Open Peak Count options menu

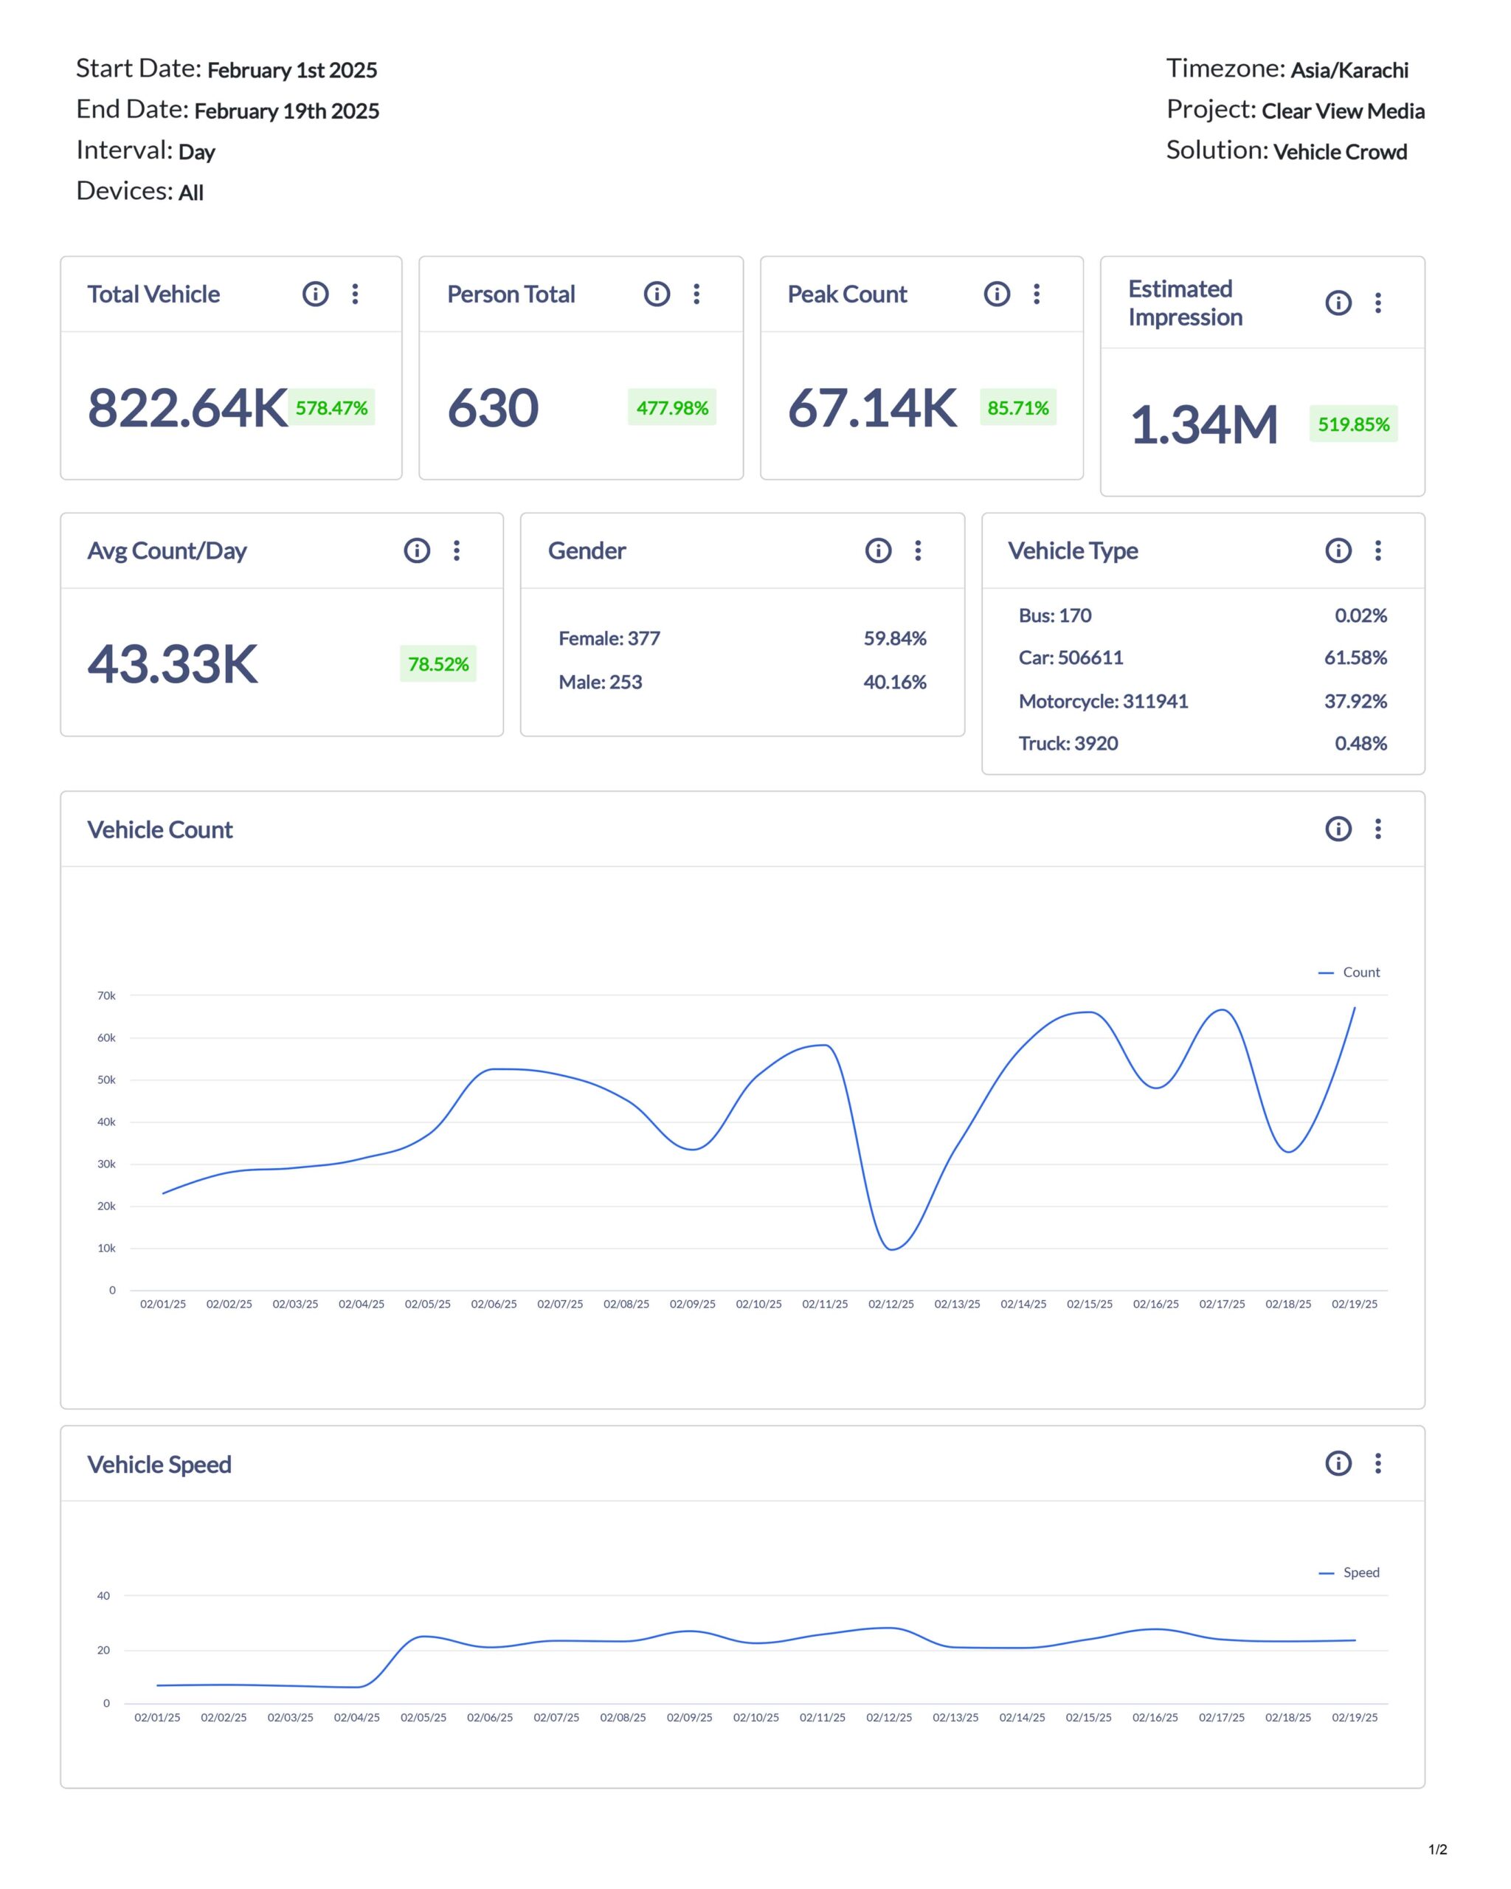click(1037, 294)
